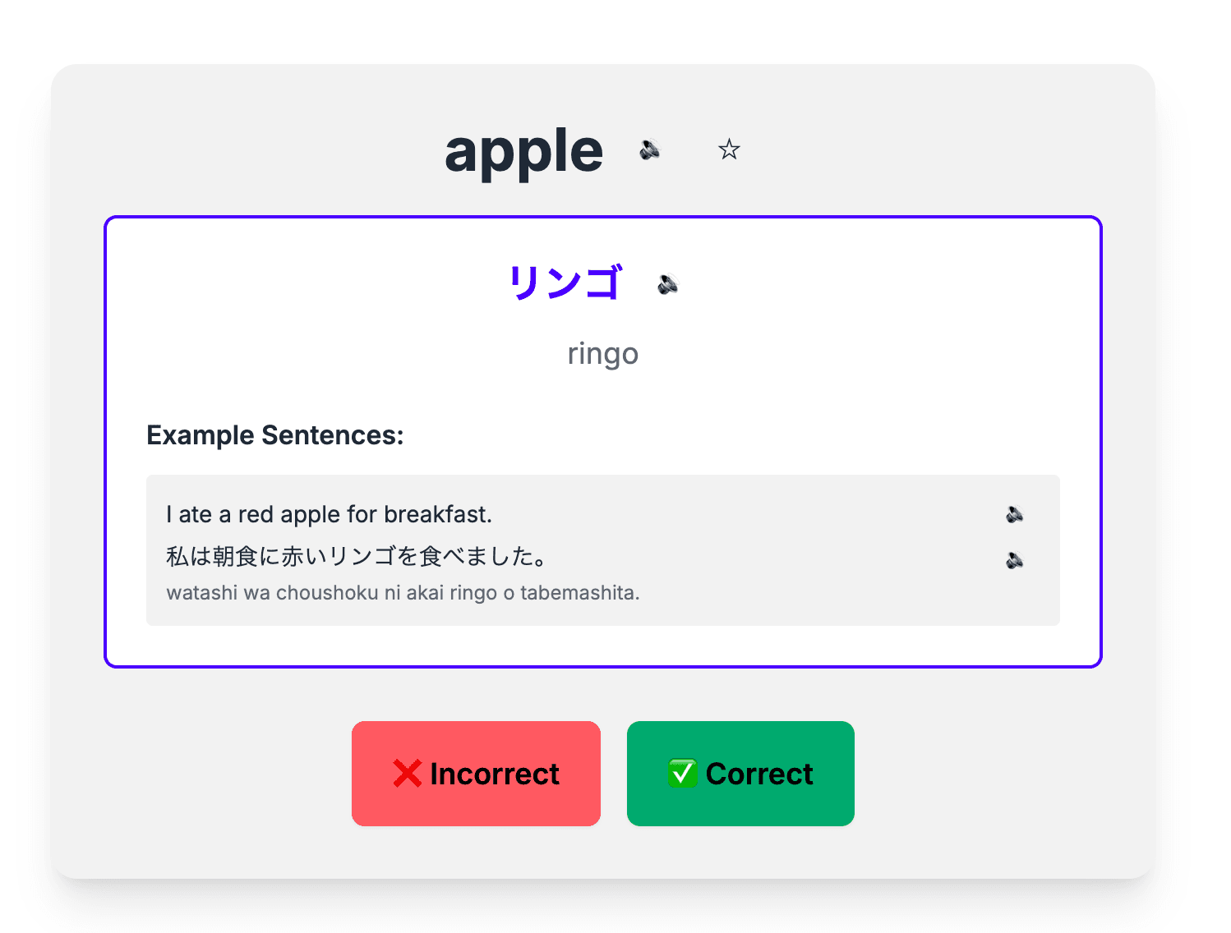
Task: Click the green checkmark icon on Correct
Action: point(682,774)
